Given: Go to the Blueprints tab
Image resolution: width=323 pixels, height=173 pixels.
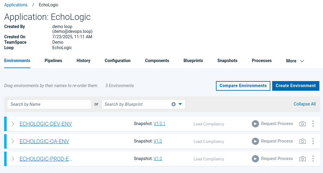Looking at the screenshot, I should click(x=193, y=61).
